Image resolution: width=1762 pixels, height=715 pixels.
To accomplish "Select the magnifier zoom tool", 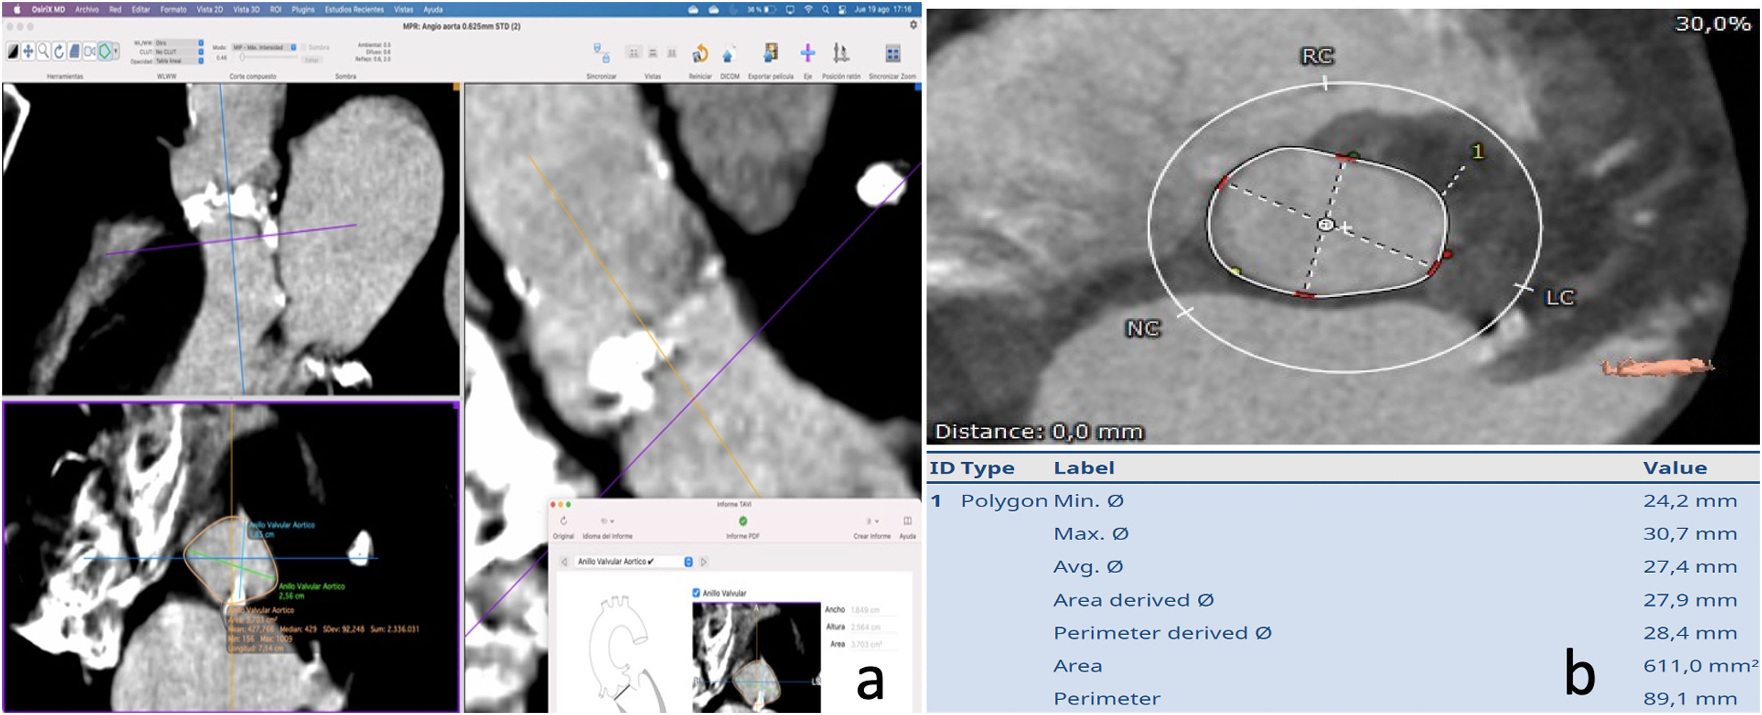I will (43, 51).
